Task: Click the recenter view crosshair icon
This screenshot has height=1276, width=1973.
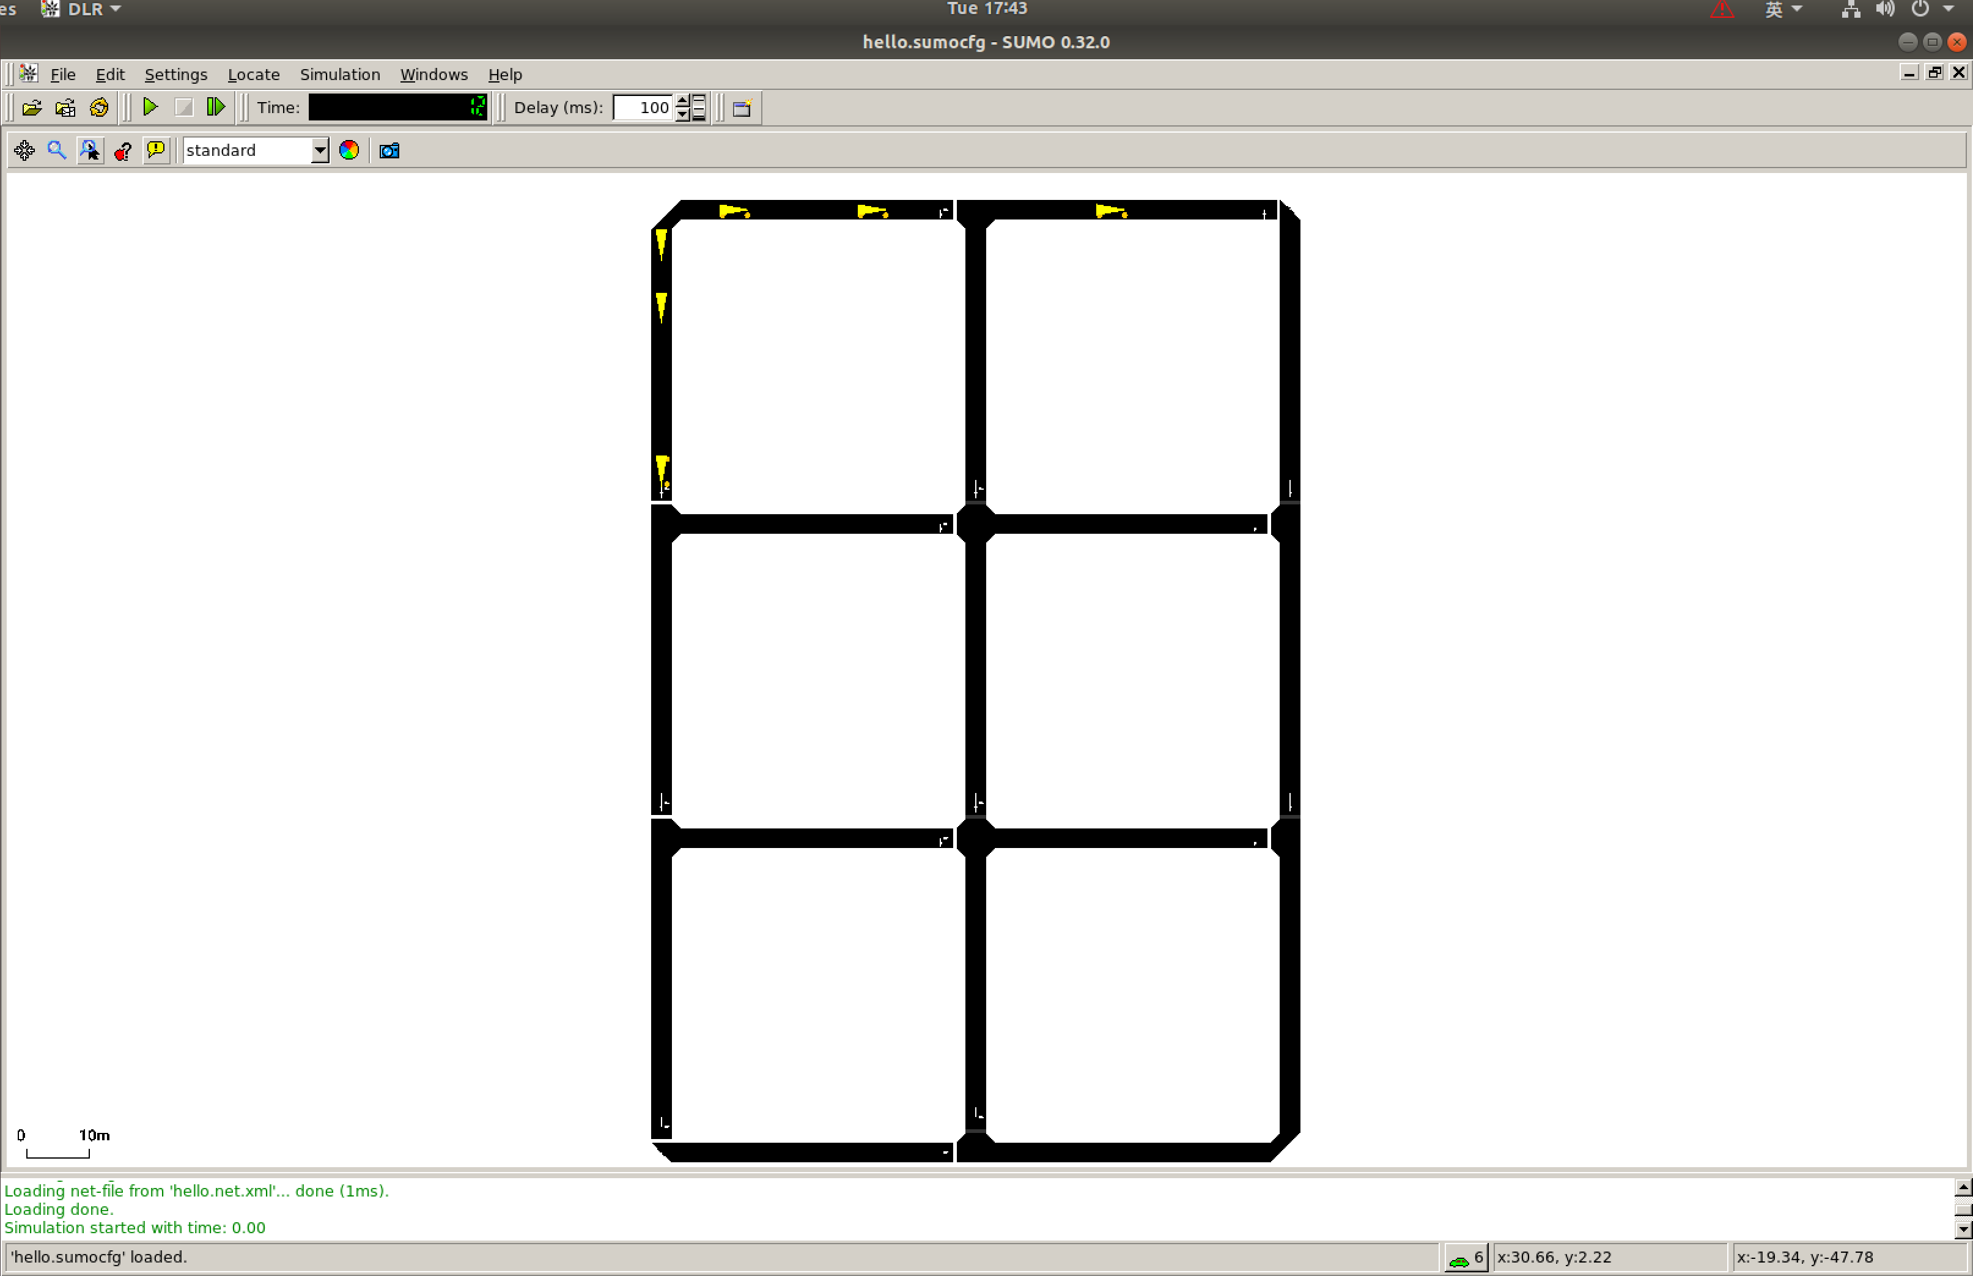Action: coord(24,150)
